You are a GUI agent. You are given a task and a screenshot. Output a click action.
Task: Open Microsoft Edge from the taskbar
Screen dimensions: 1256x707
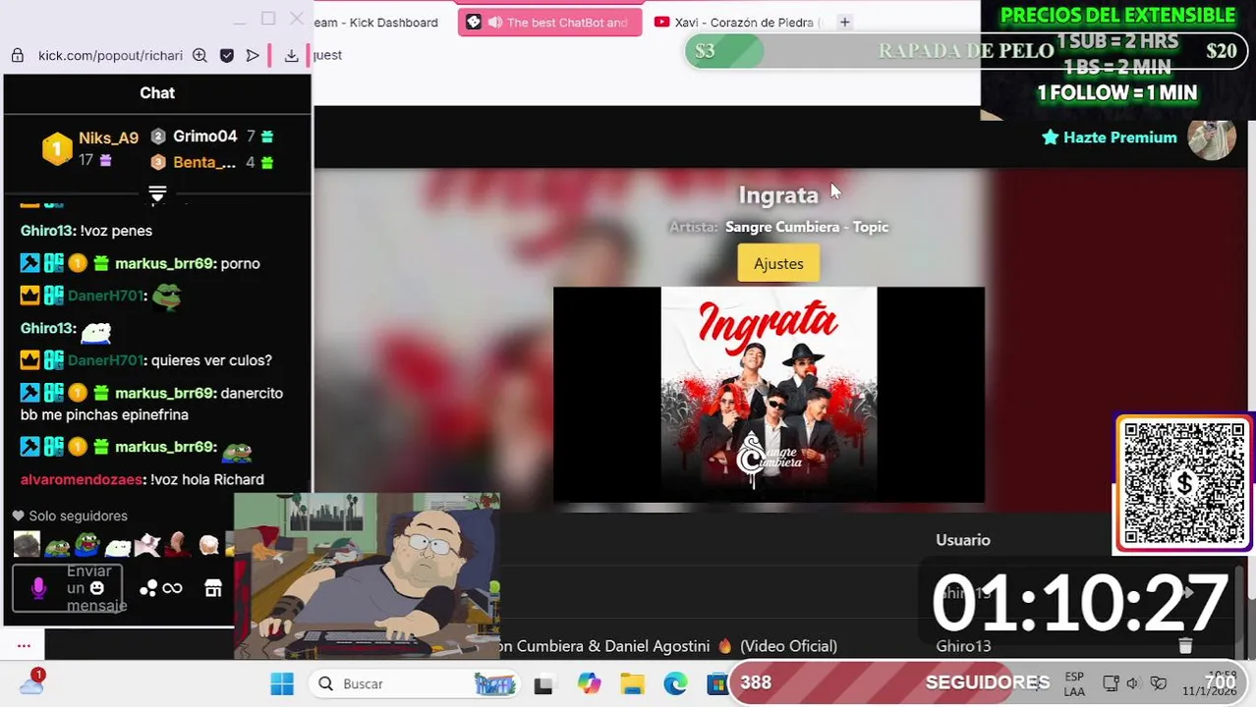tap(675, 683)
